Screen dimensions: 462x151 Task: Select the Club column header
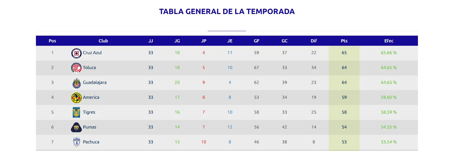pos(103,41)
